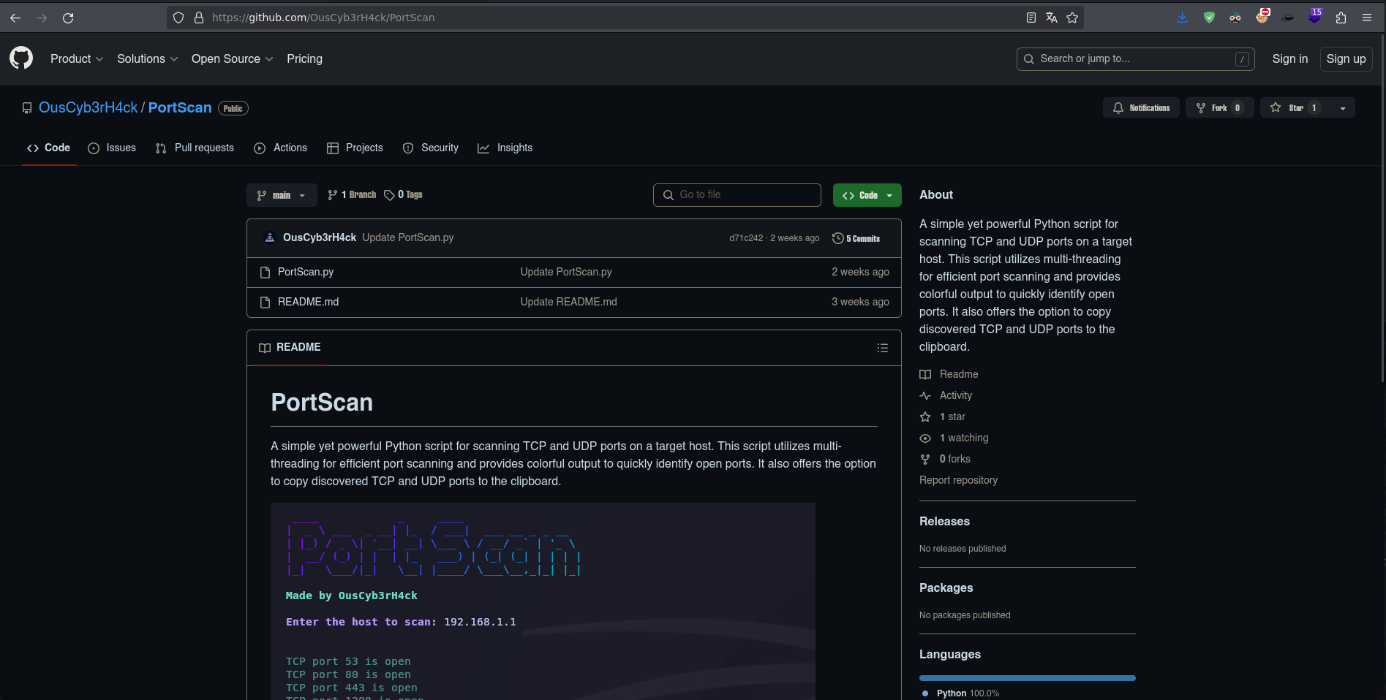Viewport: 1386px width, 700px height.
Task: Toggle reader view icon in address bar
Action: pyautogui.click(x=1031, y=18)
